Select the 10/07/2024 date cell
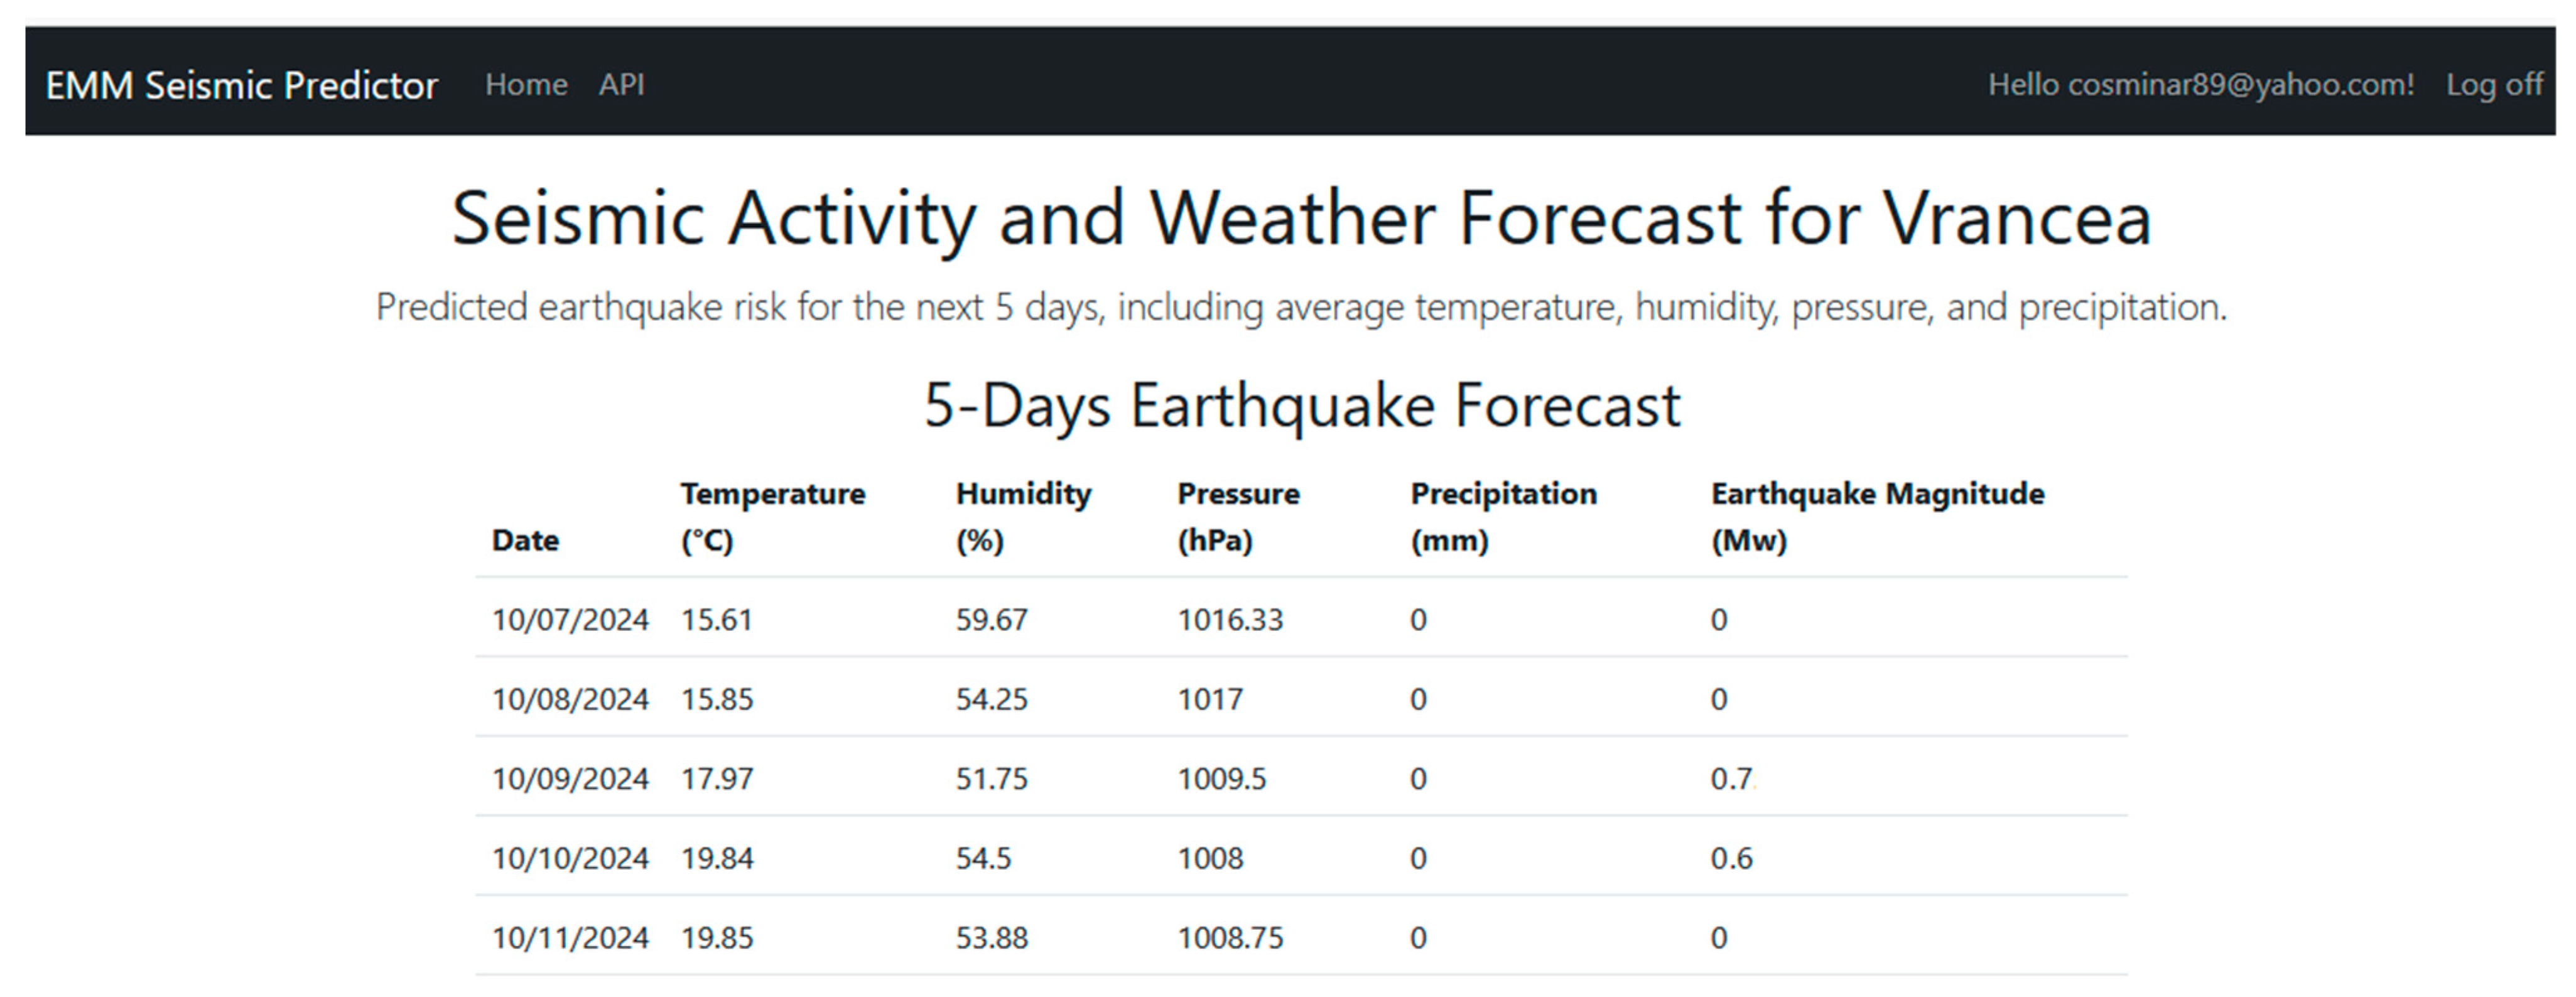 570,620
